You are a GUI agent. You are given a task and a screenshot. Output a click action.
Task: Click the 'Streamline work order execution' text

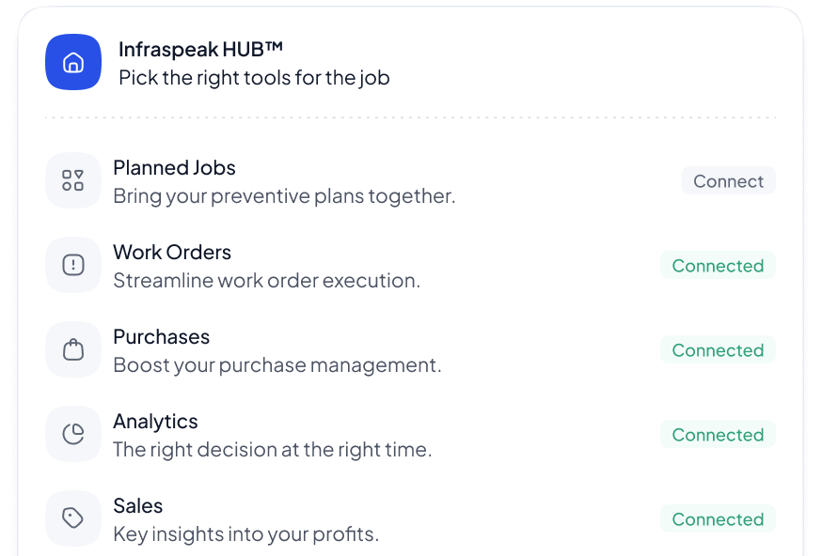point(268,280)
